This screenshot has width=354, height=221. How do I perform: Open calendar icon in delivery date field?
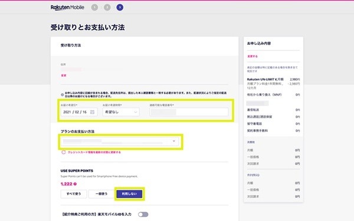click(93, 112)
